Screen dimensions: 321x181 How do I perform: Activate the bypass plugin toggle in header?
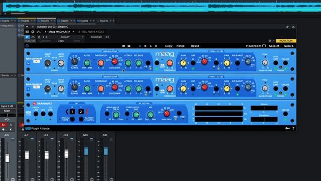(27, 37)
